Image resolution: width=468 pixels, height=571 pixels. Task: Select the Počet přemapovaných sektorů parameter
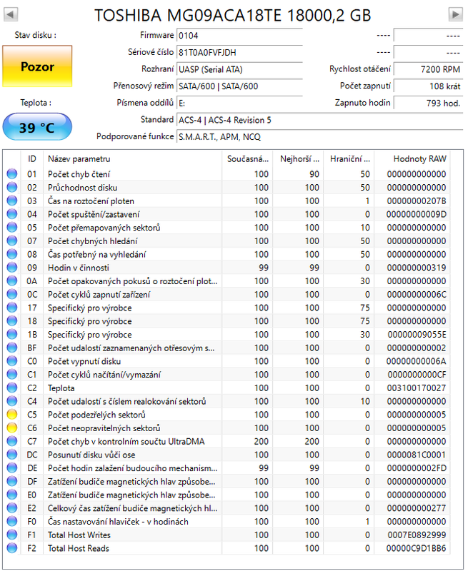pyautogui.click(x=104, y=228)
